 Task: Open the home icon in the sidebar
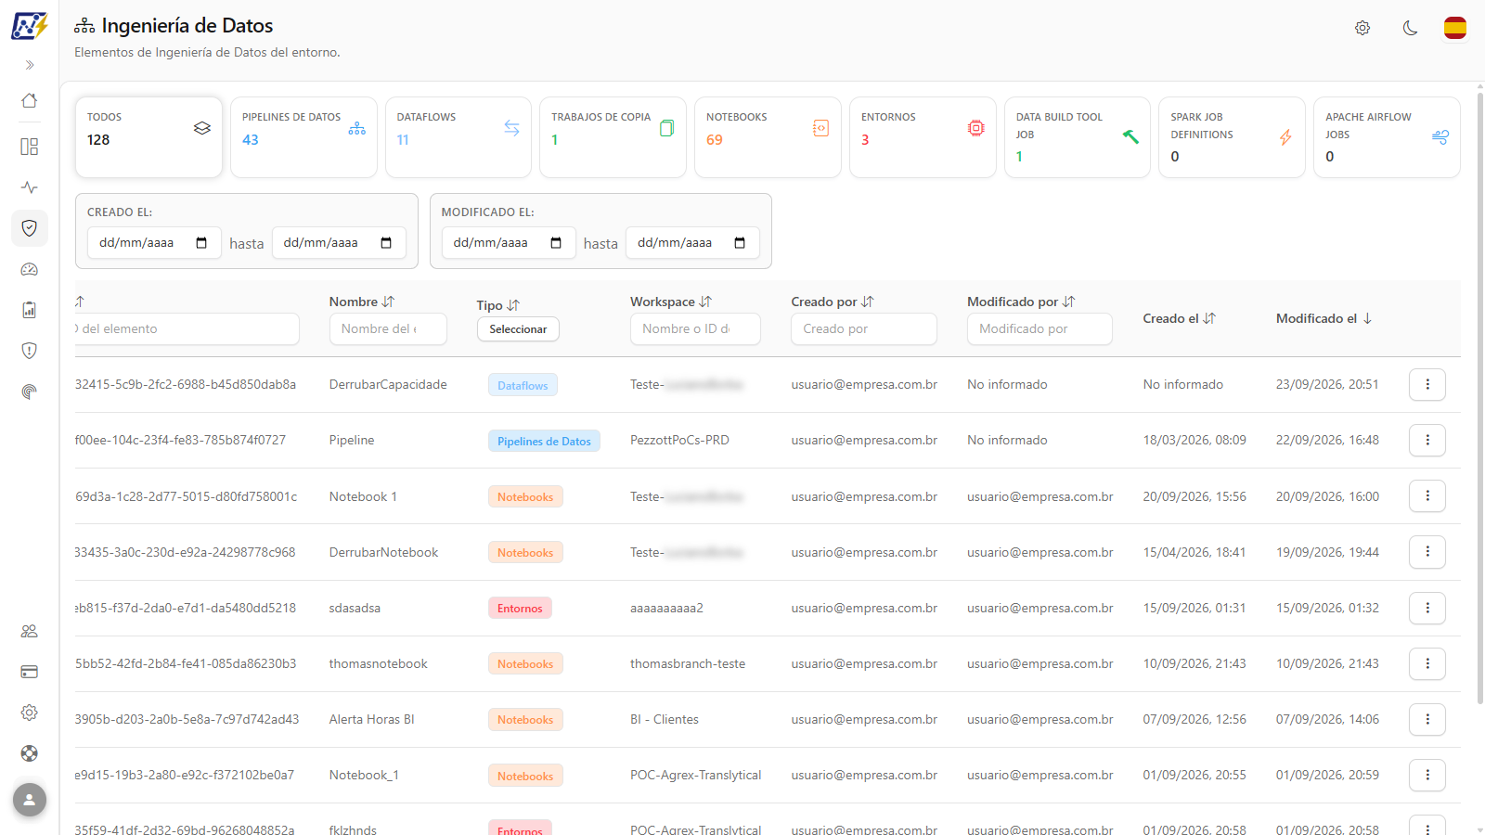tap(30, 100)
